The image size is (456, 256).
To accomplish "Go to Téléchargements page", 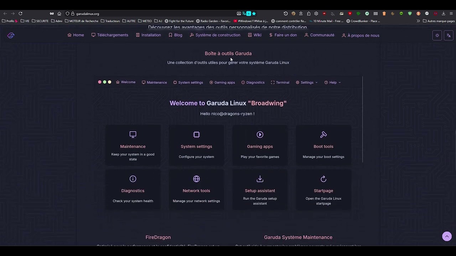I will pos(110,35).
